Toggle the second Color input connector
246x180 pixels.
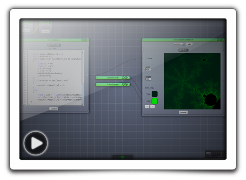coord(145,101)
